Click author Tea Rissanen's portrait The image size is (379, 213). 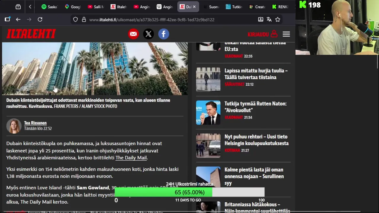pyautogui.click(x=14, y=126)
